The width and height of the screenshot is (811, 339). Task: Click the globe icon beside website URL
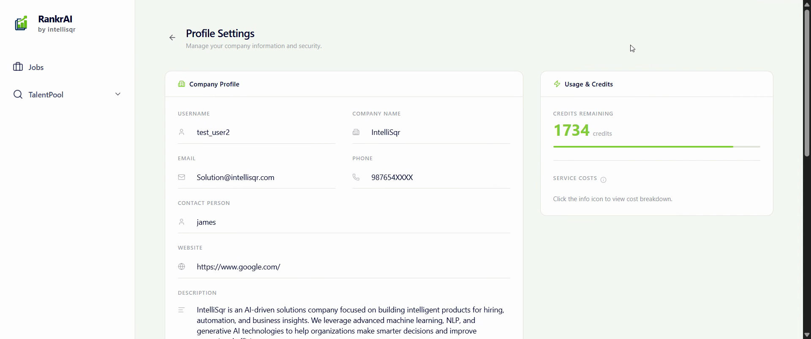(182, 266)
